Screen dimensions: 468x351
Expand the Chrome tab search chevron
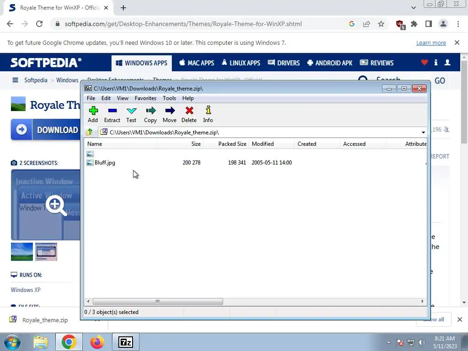coord(413,8)
